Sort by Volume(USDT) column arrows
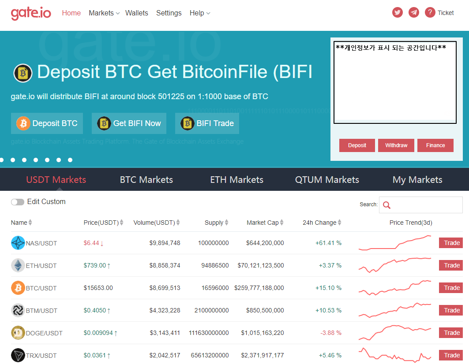Viewport: 469px width, 364px height. click(178, 223)
